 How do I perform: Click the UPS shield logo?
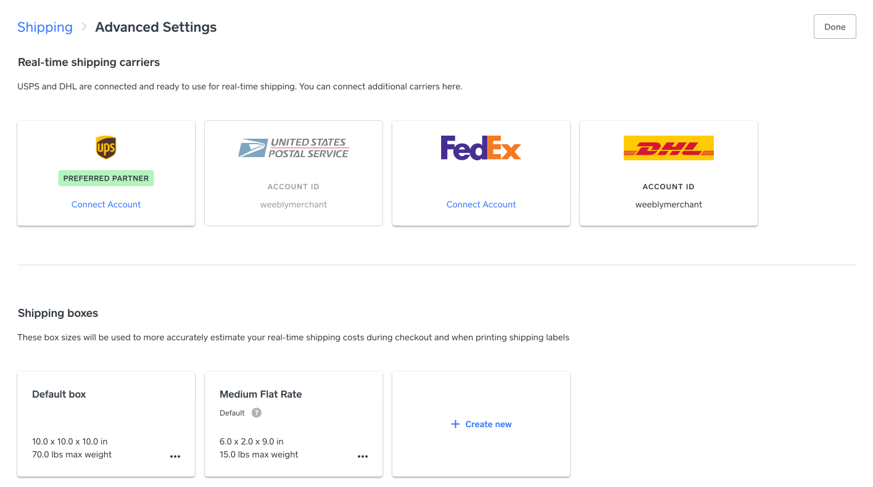[x=106, y=148]
